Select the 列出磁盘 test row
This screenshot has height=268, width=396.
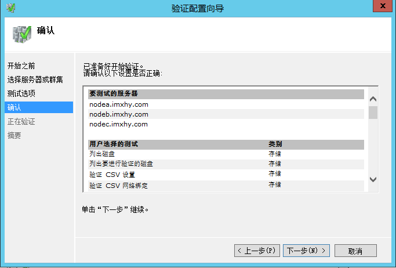[226, 154]
